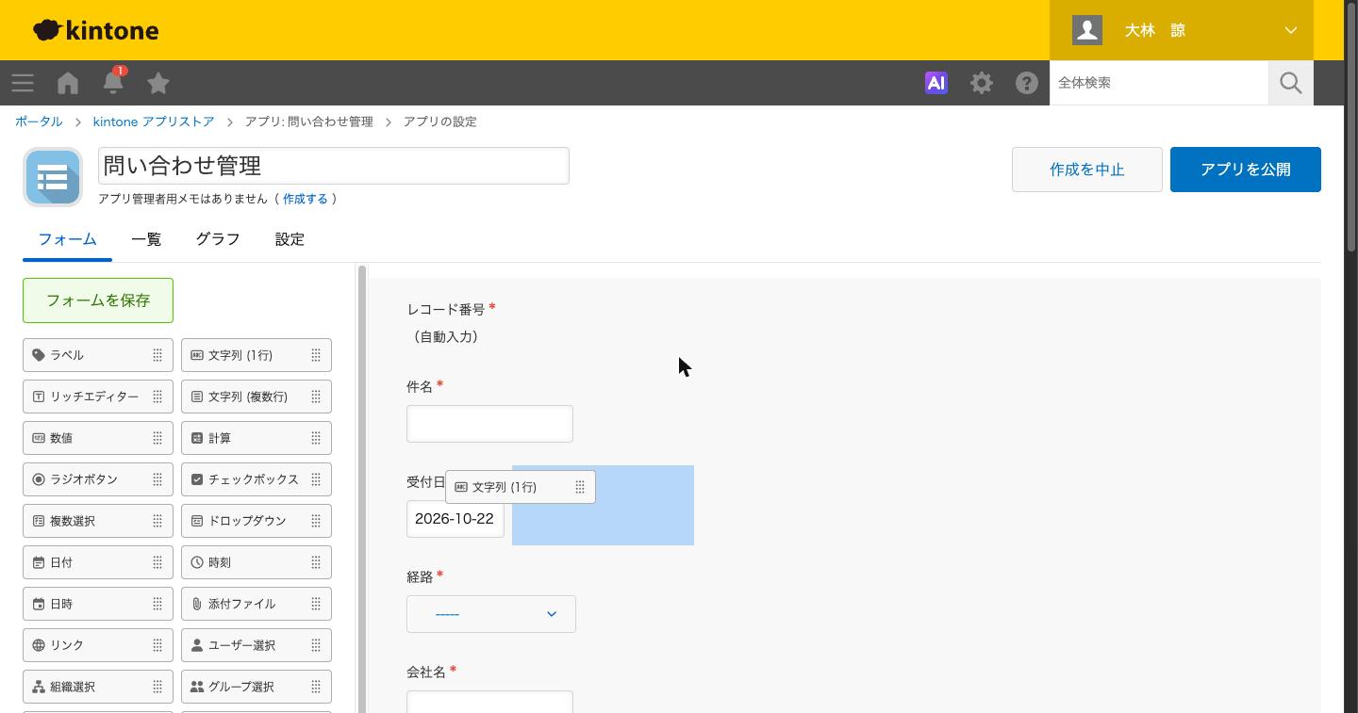The width and height of the screenshot is (1358, 713).
Task: Select the リンク field in palette
Action: pos(98,645)
